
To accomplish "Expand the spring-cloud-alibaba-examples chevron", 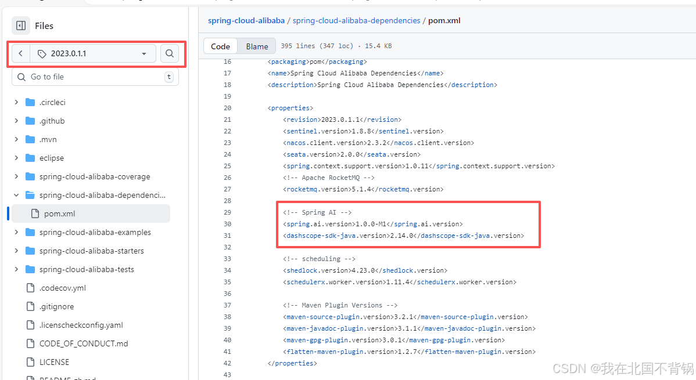I will pos(16,232).
